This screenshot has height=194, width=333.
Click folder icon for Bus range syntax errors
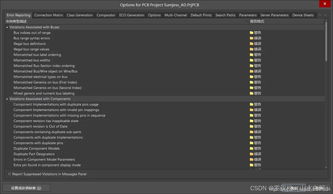point(251,38)
